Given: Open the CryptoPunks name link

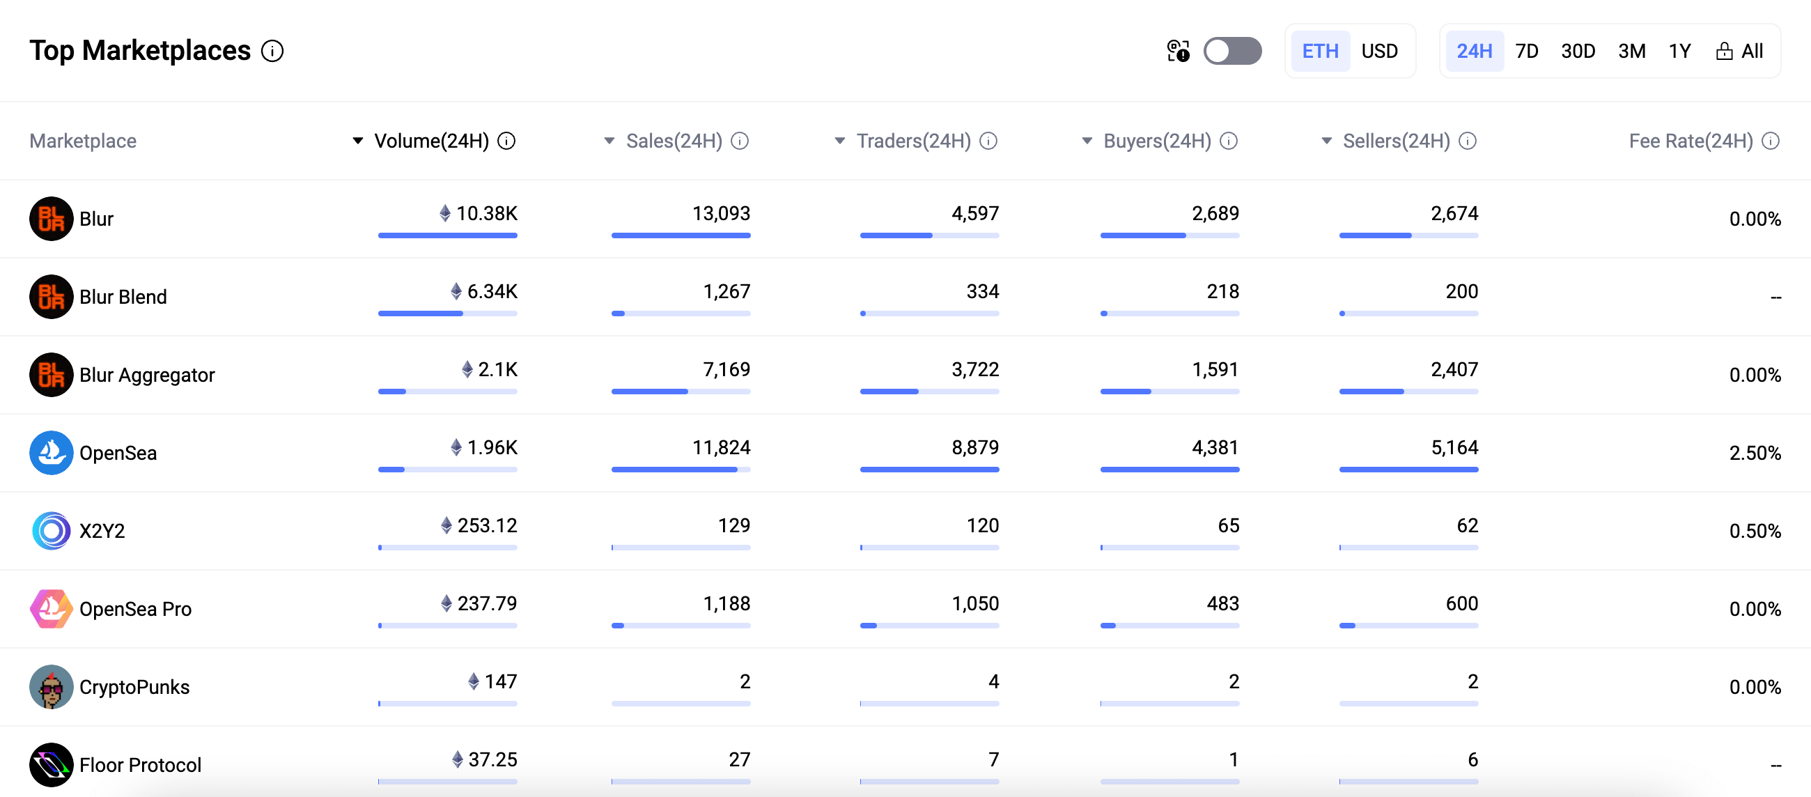Looking at the screenshot, I should click(134, 687).
